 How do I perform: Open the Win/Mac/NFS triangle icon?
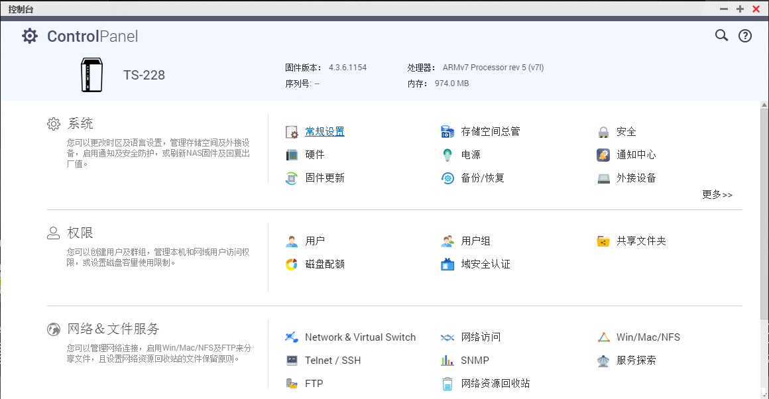[x=603, y=337]
